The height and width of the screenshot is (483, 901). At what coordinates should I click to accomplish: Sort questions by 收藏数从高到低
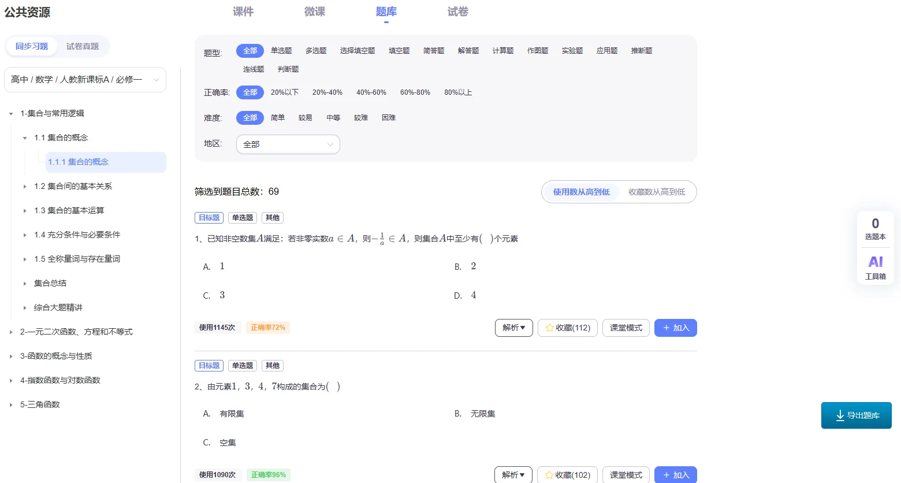coord(658,191)
